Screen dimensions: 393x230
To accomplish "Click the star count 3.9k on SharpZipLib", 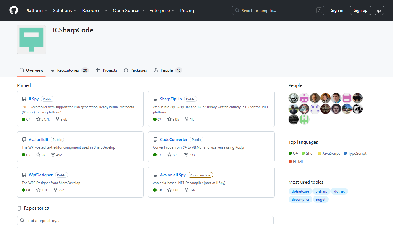I will pos(173,119).
